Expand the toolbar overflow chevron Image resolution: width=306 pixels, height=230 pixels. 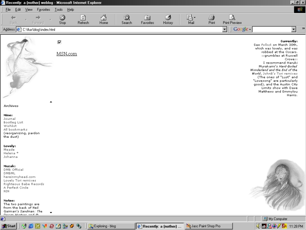click(303, 28)
